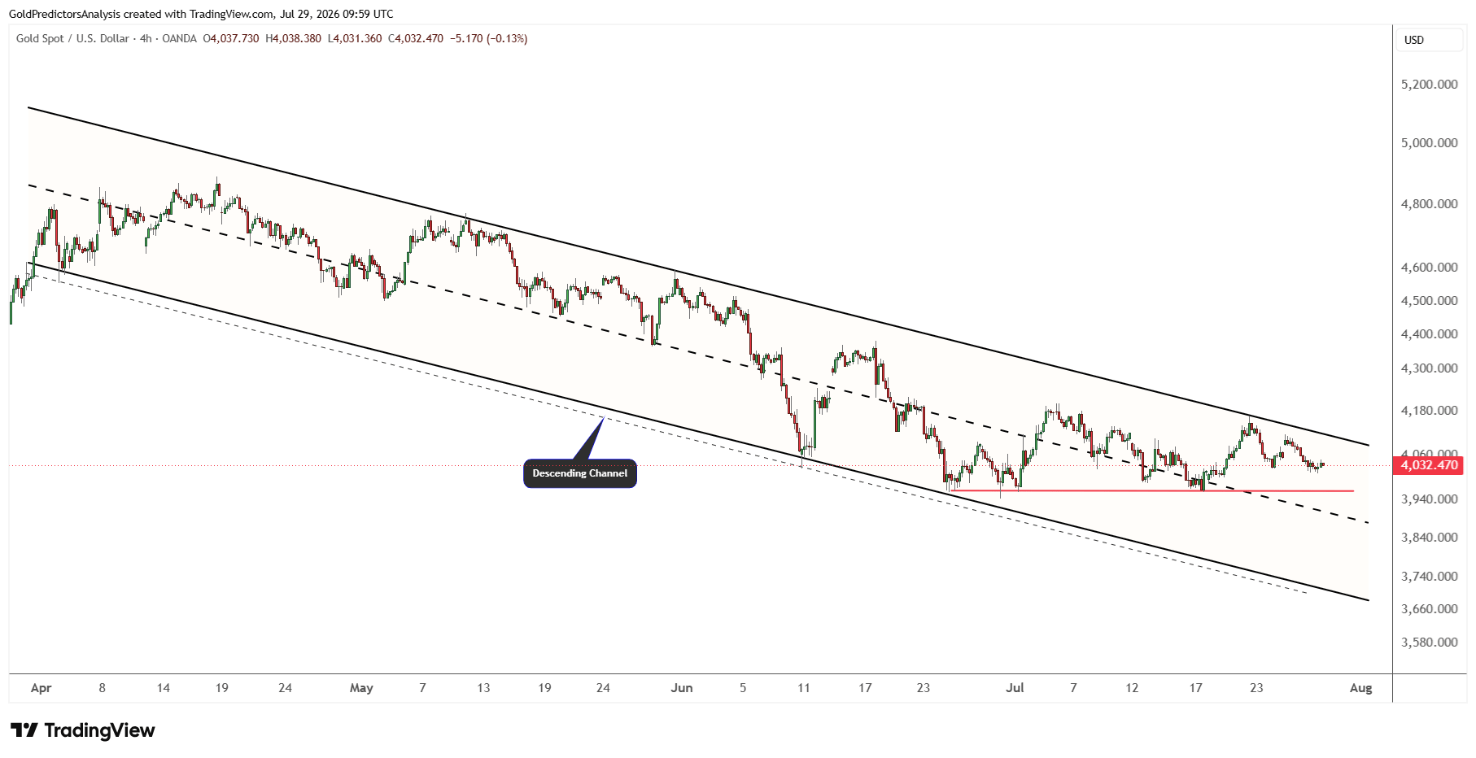Viewport: 1476px width, 758px height.
Task: Click the Apr label on time axis
Action: pyautogui.click(x=41, y=688)
